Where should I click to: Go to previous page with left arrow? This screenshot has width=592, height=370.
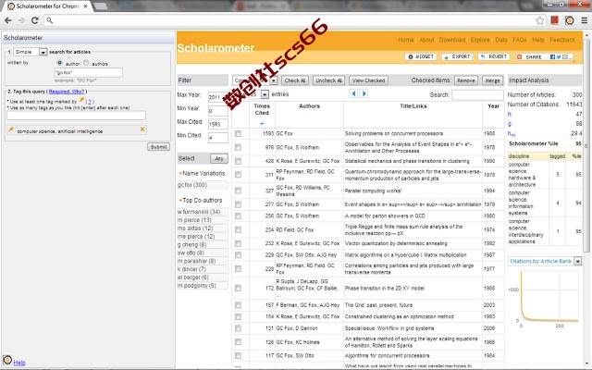pos(353,93)
